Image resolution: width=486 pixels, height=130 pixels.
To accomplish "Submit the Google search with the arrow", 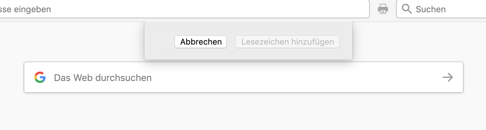I will (x=448, y=77).
